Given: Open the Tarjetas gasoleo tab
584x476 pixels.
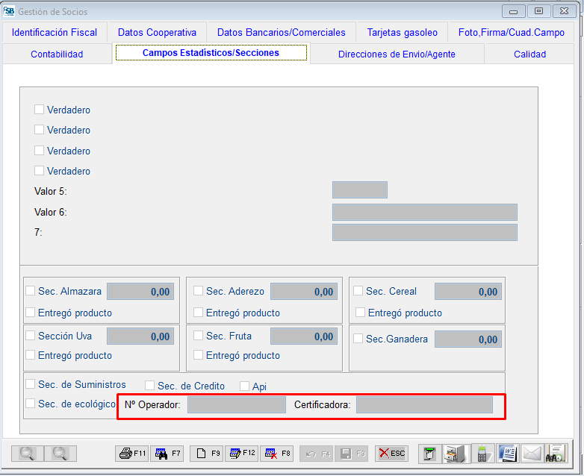Looking at the screenshot, I should [401, 33].
